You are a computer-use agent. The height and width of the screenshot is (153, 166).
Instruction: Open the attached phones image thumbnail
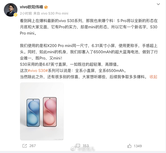pyautogui.click(x=42, y=111)
